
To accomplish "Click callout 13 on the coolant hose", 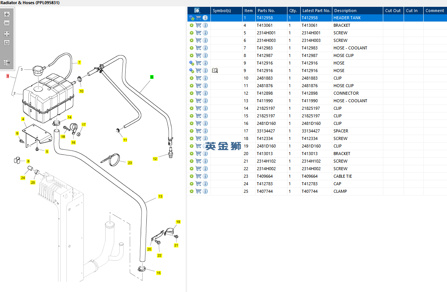I will [x=160, y=197].
